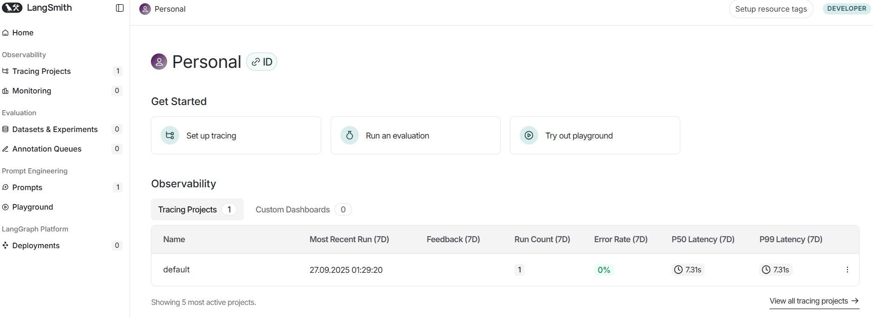
Task: Copy workspace ID via the ID link badge
Action: click(x=261, y=62)
